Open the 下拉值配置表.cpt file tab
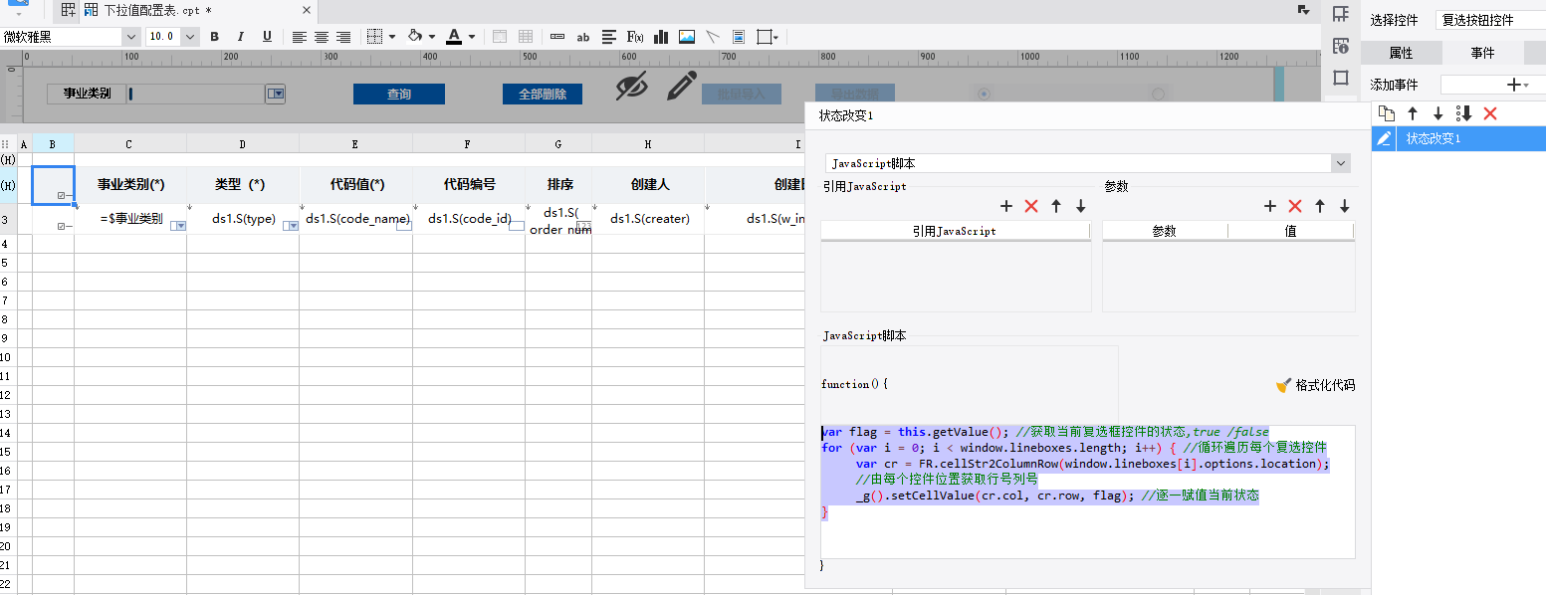1546x595 pixels. [159, 10]
